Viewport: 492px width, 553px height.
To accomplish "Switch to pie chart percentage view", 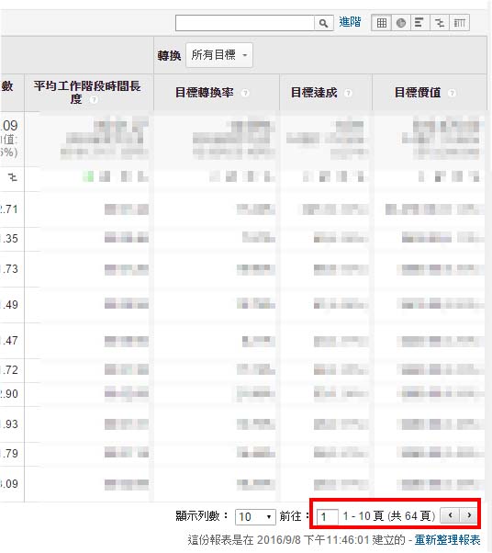I will tap(401, 23).
